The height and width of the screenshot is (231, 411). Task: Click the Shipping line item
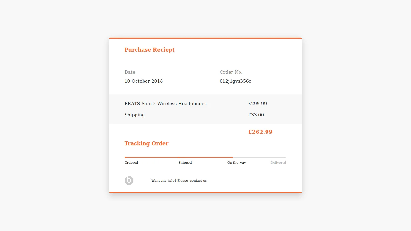[x=135, y=115]
